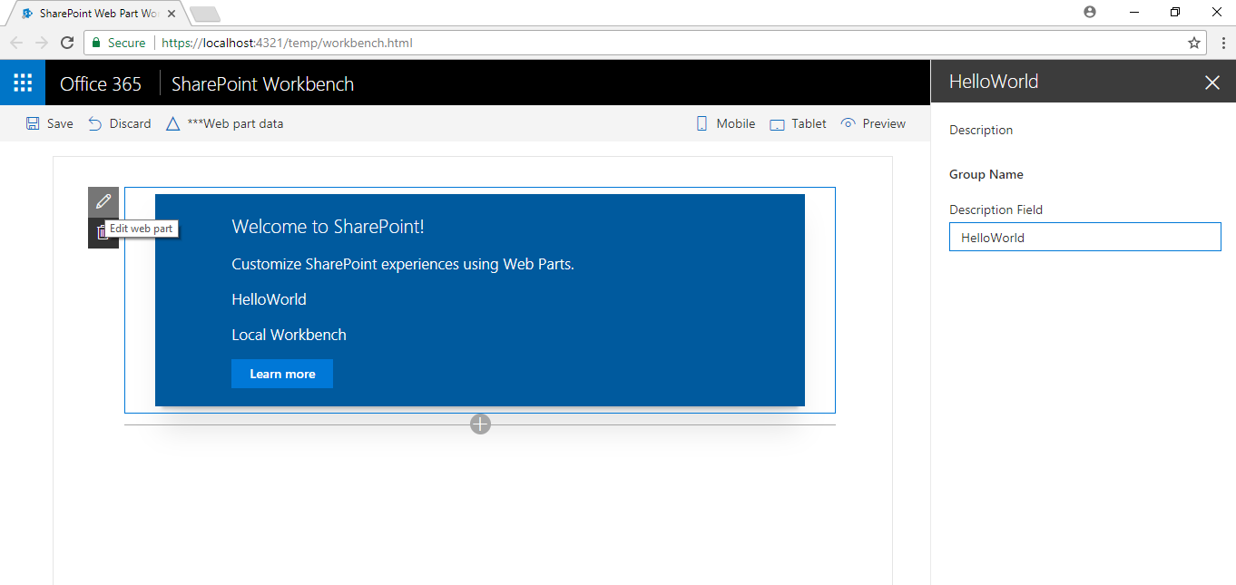Screen dimensions: 1236x585
Task: Add a new web part with plus icon
Action: tap(480, 424)
